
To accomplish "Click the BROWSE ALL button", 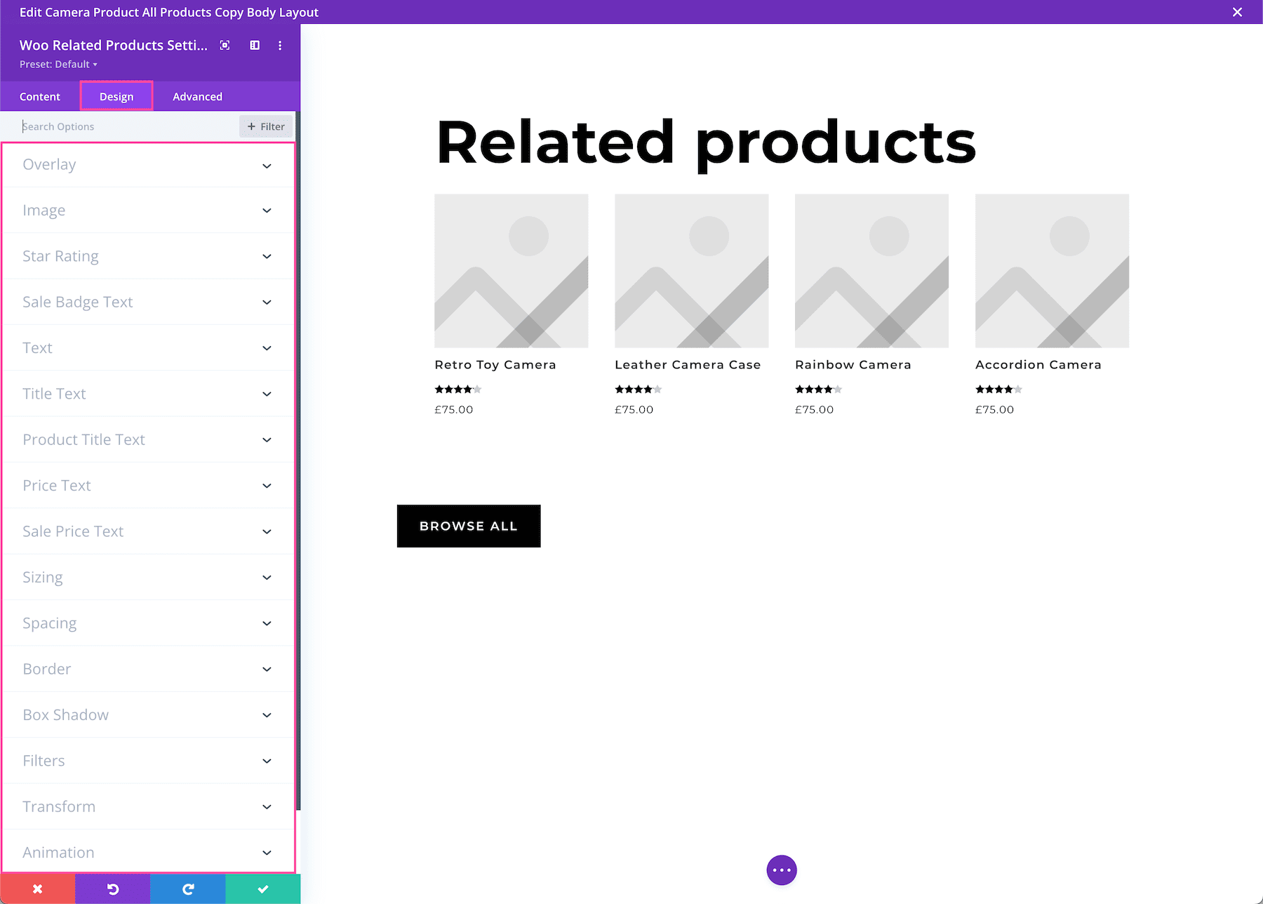I will click(x=468, y=526).
